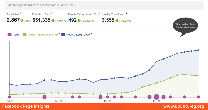Screen dimensions: 208x110
Task: Click the help icon after the blue Weekly Total Reach legend
Action: (91, 34)
